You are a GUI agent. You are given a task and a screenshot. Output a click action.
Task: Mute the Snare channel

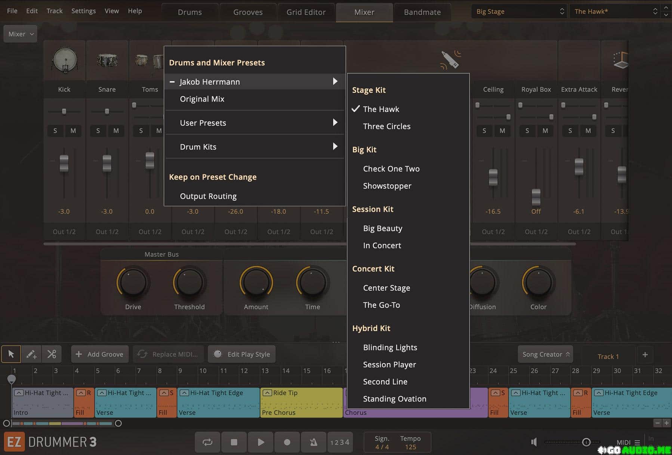(x=116, y=130)
